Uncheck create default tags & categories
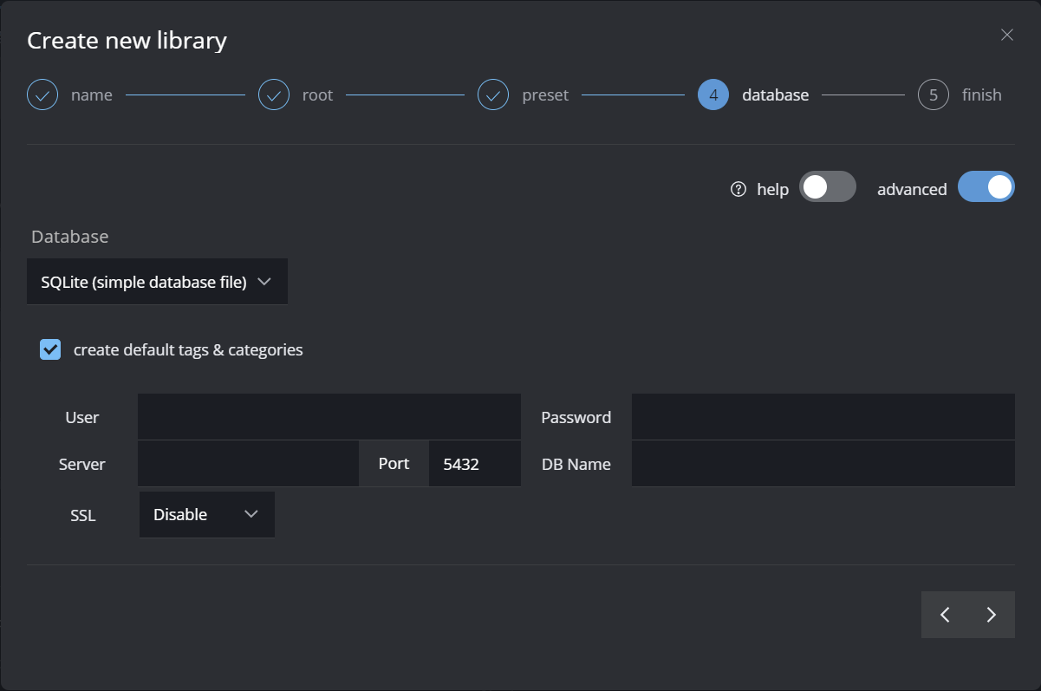 pos(50,349)
